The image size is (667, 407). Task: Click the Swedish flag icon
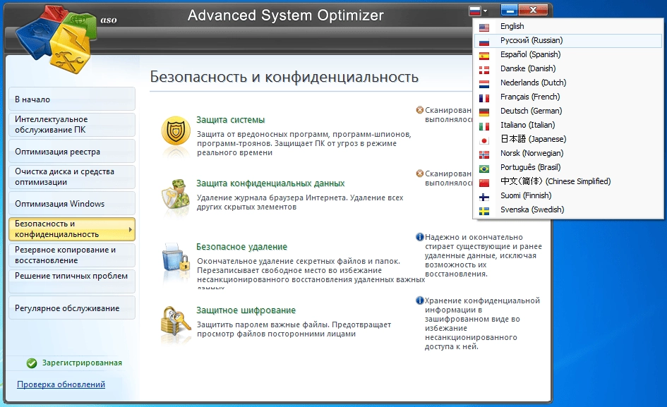(x=484, y=210)
